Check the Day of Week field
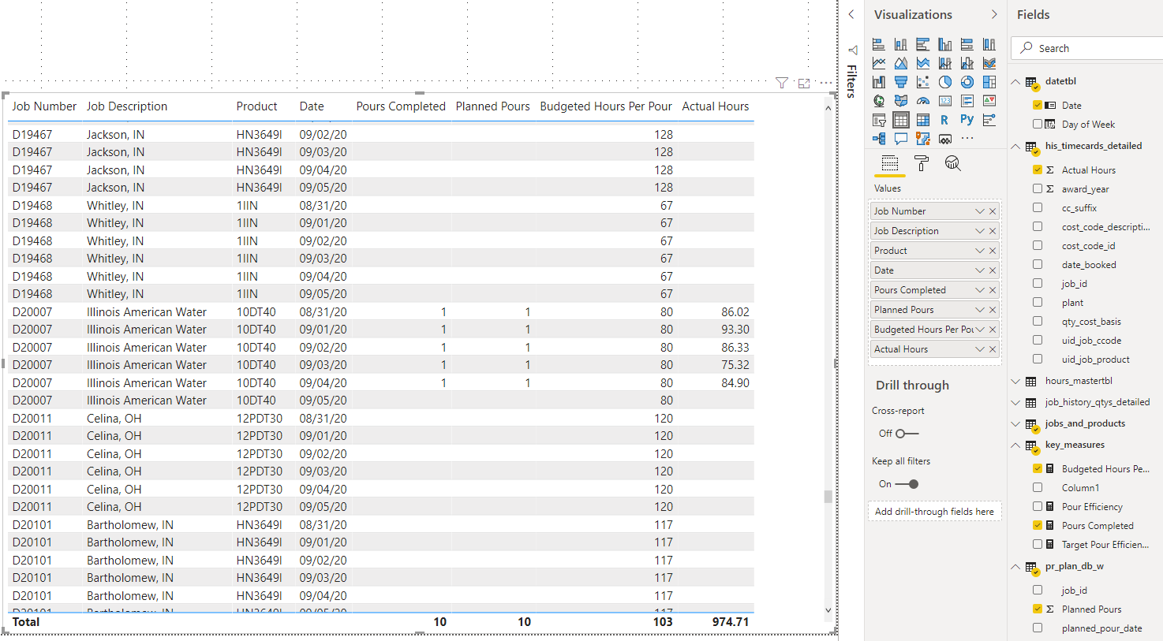The height and width of the screenshot is (641, 1163). [1038, 124]
